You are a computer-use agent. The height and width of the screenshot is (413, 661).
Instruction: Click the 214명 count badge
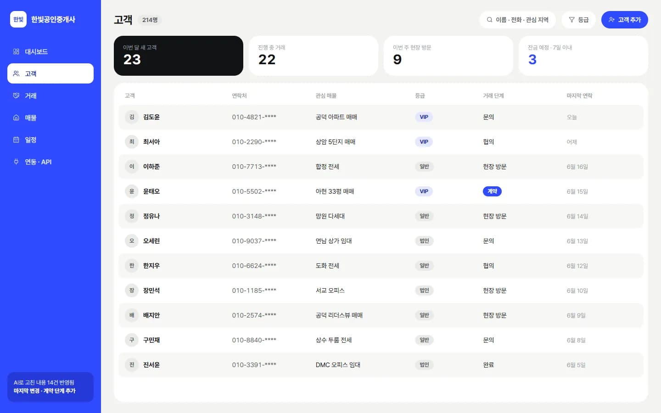[x=150, y=20]
